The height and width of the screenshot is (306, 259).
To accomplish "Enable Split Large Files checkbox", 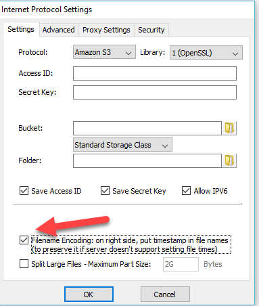I will 24,264.
